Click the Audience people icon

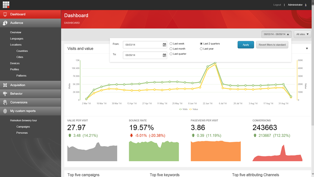click(x=5, y=23)
